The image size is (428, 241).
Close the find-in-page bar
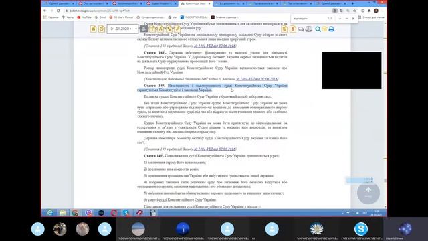(x=353, y=19)
